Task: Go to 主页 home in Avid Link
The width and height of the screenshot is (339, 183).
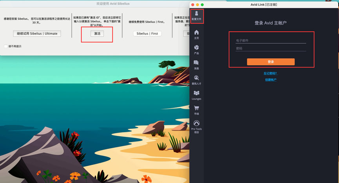Action: pyautogui.click(x=196, y=34)
